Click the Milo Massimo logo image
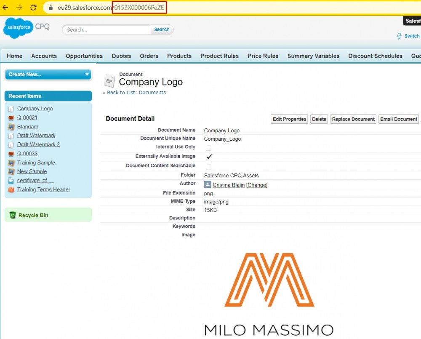Viewport: 421px width, 339px height. (x=269, y=294)
